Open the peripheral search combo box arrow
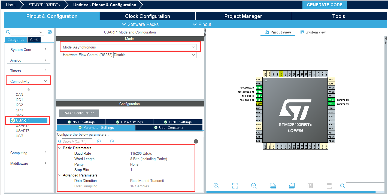 41,32
